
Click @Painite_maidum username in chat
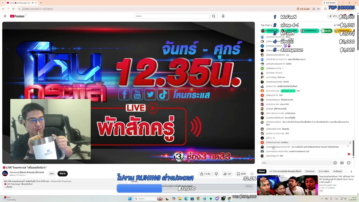click(274, 46)
